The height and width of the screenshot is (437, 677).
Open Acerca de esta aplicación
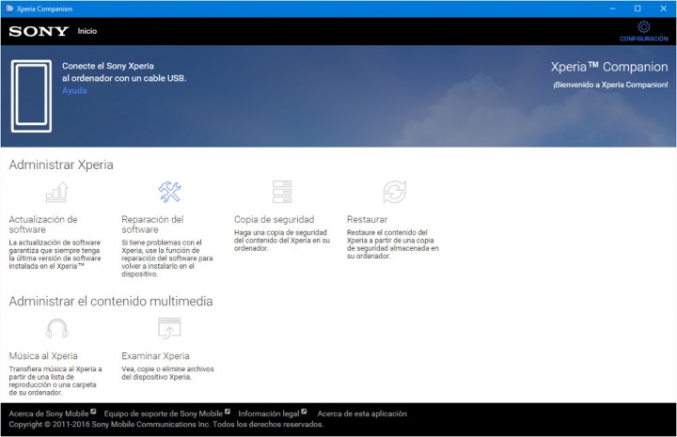(362, 414)
